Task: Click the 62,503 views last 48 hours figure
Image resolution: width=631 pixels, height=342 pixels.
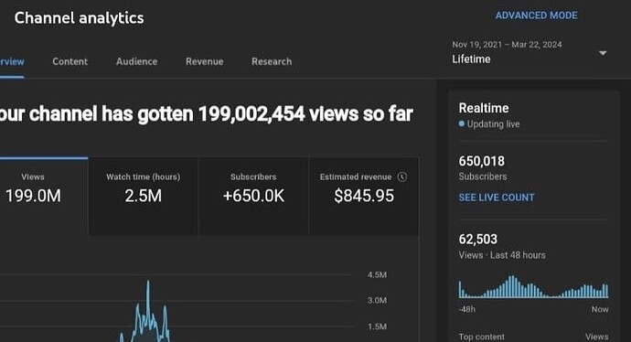Action: point(478,240)
